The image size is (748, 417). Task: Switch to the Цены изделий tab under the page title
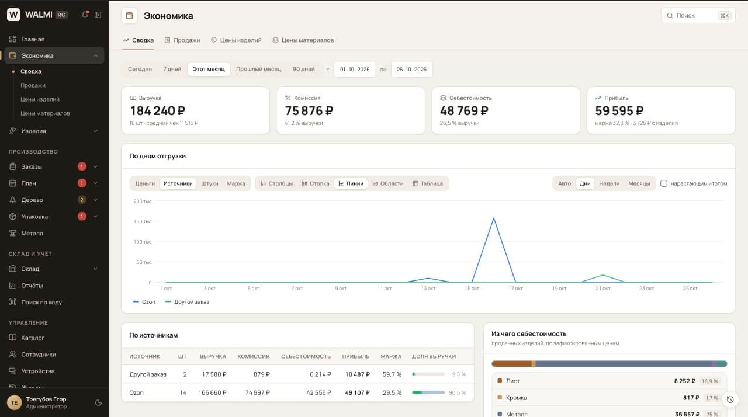pyautogui.click(x=236, y=40)
